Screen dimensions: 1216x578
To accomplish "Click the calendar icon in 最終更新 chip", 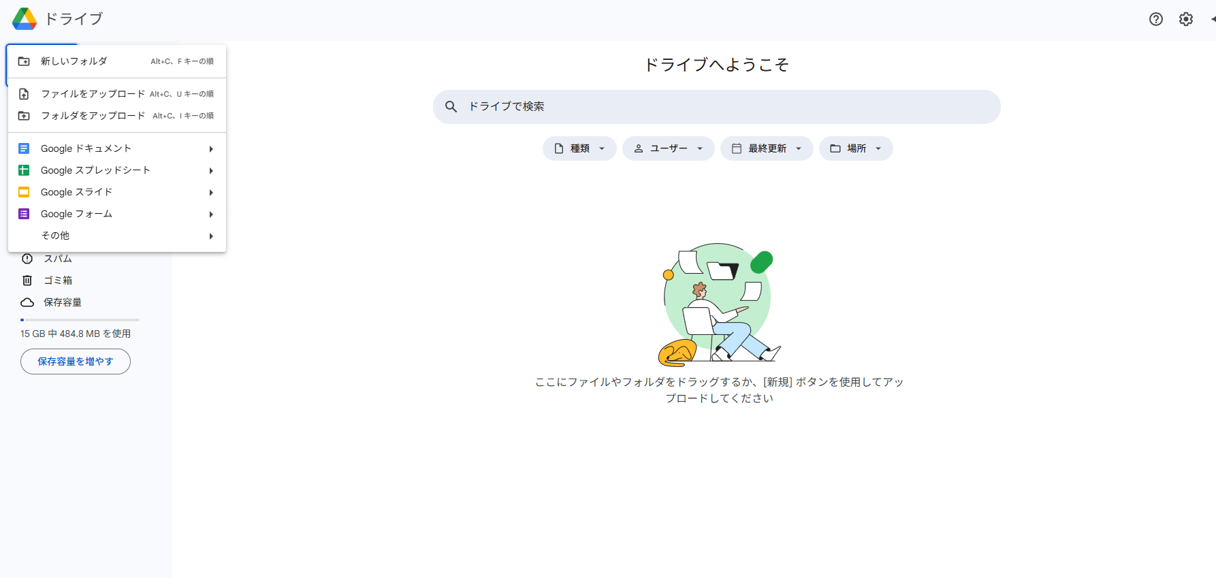I will pyautogui.click(x=737, y=148).
